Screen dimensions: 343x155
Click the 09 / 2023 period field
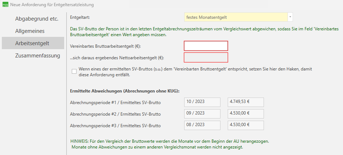[x=202, y=113]
